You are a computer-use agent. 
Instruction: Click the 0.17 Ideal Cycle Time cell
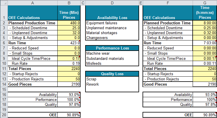(x=68, y=58)
